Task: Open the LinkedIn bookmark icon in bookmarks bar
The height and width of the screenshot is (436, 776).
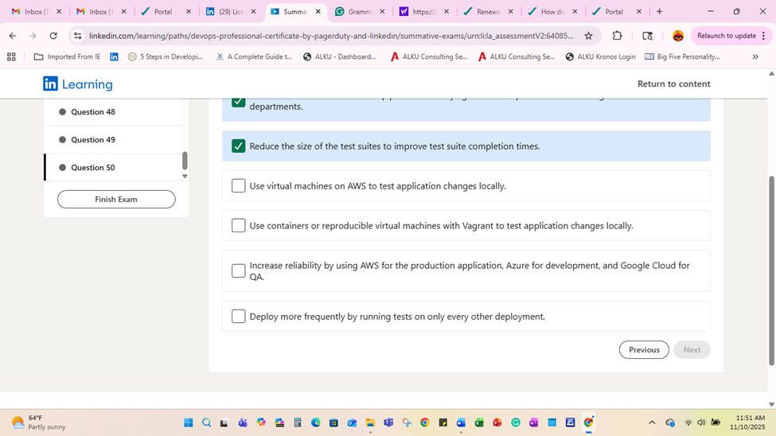Action: (115, 57)
